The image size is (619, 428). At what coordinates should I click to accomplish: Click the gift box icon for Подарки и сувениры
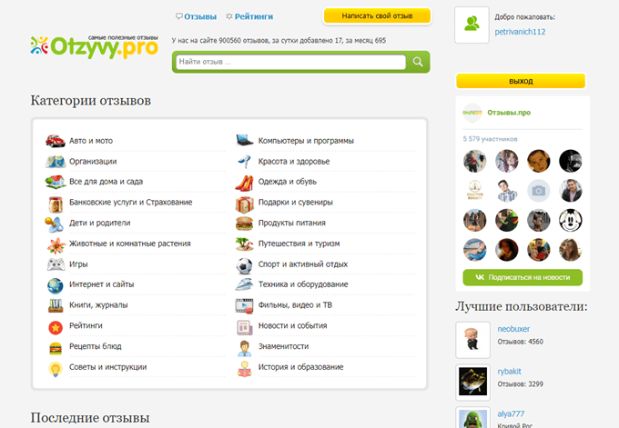(245, 204)
